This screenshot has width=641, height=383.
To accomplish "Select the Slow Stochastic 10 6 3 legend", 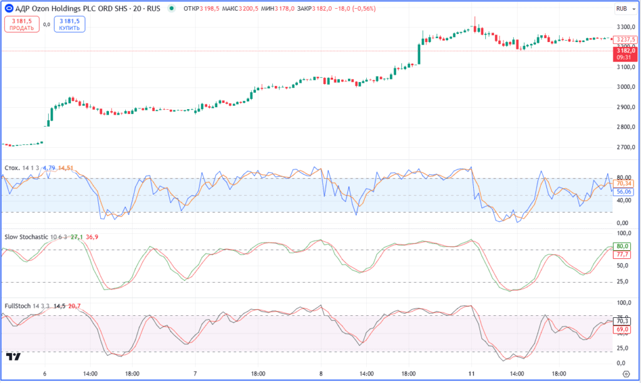I will [36, 237].
